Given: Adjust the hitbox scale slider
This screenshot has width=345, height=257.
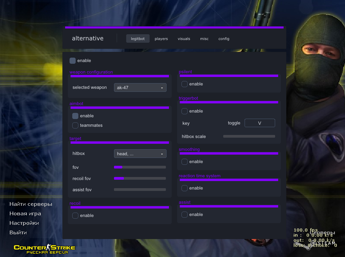Looking at the screenshot, I should pos(249,136).
